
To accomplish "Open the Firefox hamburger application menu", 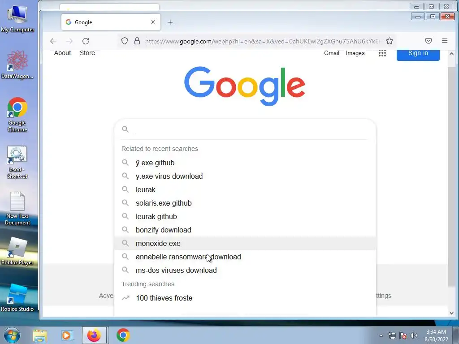I will tap(444, 41).
